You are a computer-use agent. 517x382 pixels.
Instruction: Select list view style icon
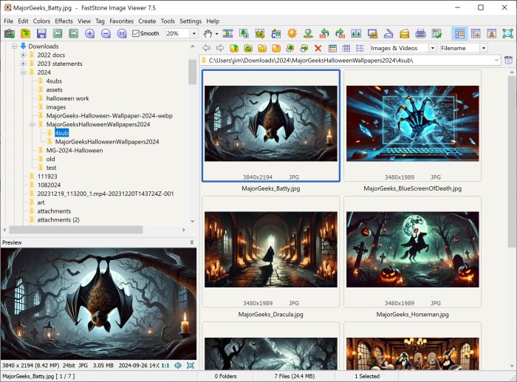[x=360, y=48]
